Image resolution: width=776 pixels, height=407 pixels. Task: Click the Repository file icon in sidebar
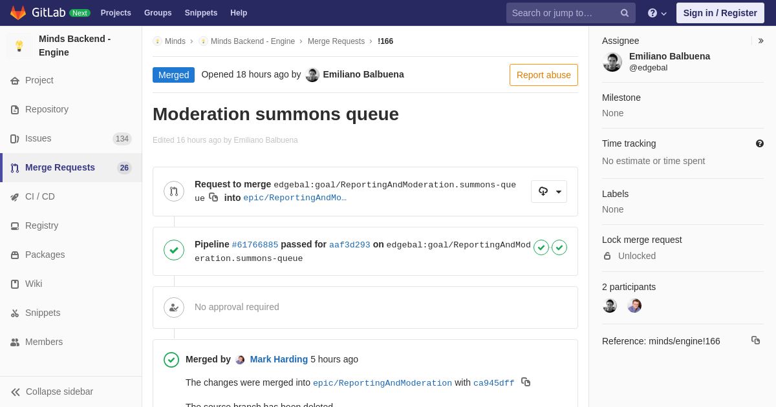click(x=15, y=110)
